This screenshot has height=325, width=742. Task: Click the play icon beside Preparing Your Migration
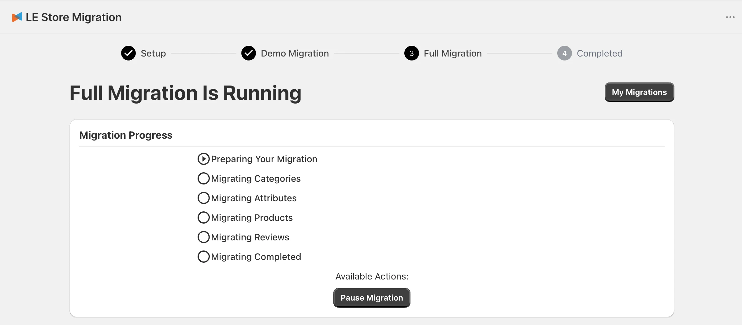tap(204, 159)
